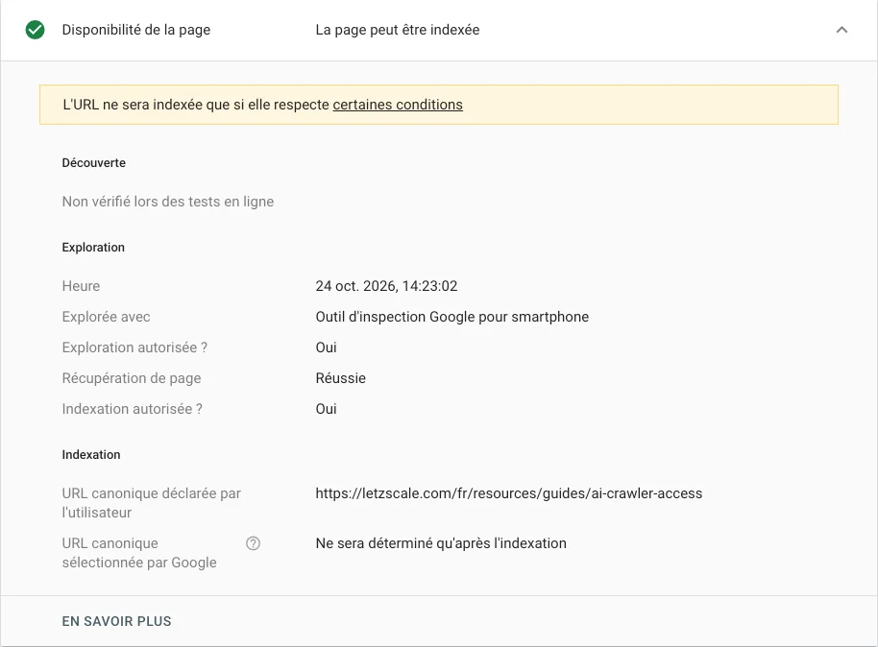This screenshot has width=878, height=647.
Task: Click 'URL canonique sélectionnée par Google' label
Action: (x=139, y=553)
